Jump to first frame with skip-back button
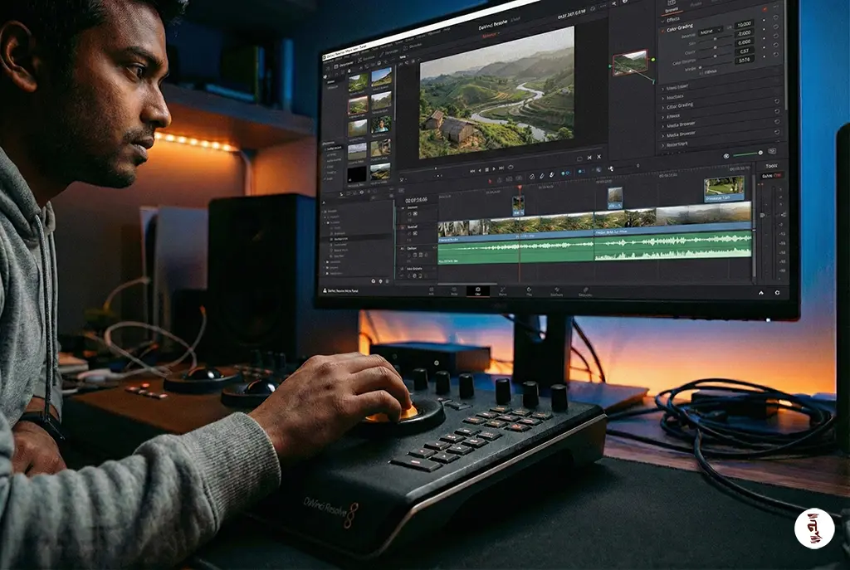The image size is (850, 570). [472, 170]
